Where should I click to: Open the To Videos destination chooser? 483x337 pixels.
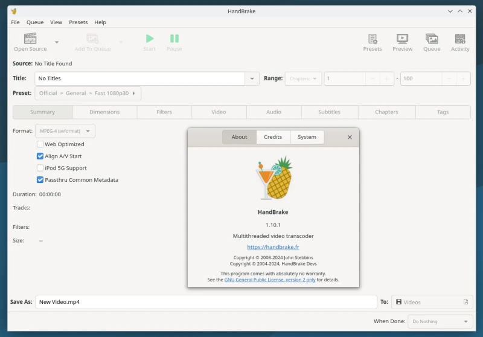pyautogui.click(x=432, y=302)
